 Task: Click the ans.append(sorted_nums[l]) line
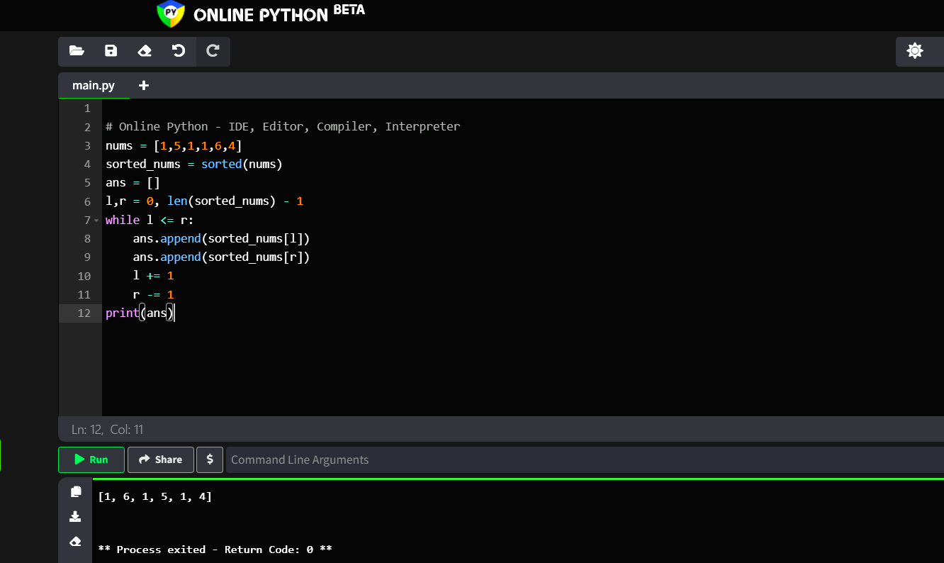[x=221, y=238]
